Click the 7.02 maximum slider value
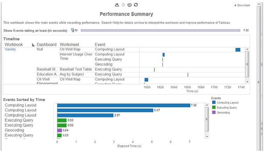Screen dimensions: 267x153 point(246,30)
